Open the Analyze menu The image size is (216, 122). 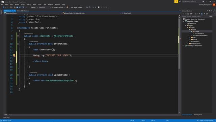click(50, 4)
